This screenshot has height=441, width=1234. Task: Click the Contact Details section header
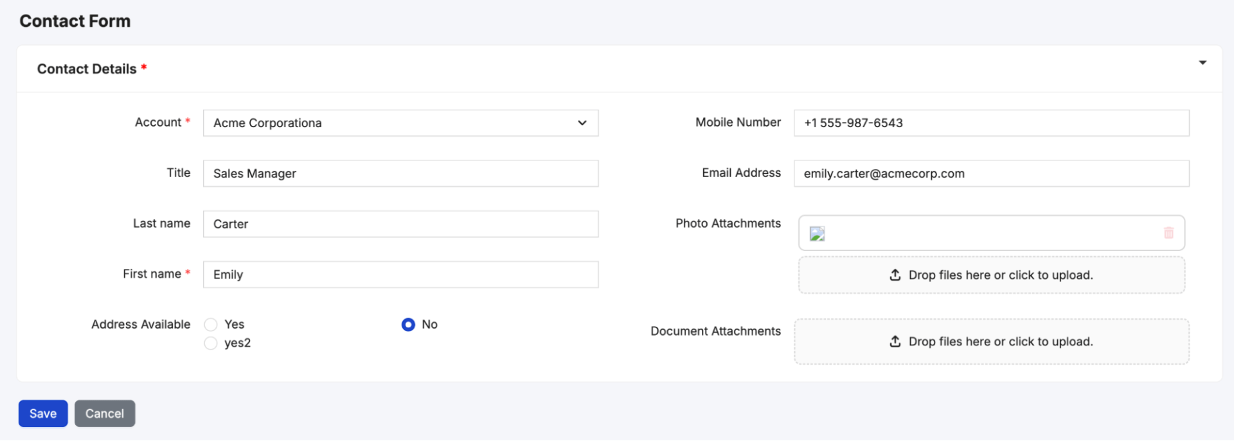point(87,69)
